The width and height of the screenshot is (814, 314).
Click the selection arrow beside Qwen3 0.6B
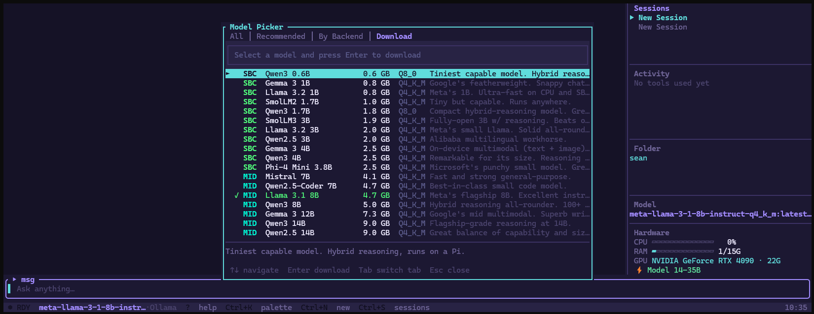[x=228, y=74]
